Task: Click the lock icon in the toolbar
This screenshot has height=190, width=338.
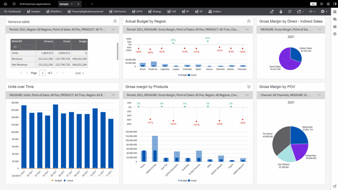Action: pyautogui.click(x=281, y=11)
